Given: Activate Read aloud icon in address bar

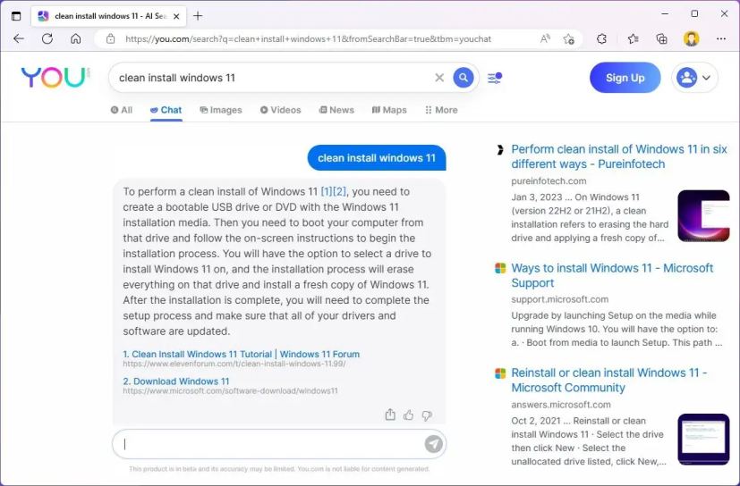Looking at the screenshot, I should coord(545,38).
